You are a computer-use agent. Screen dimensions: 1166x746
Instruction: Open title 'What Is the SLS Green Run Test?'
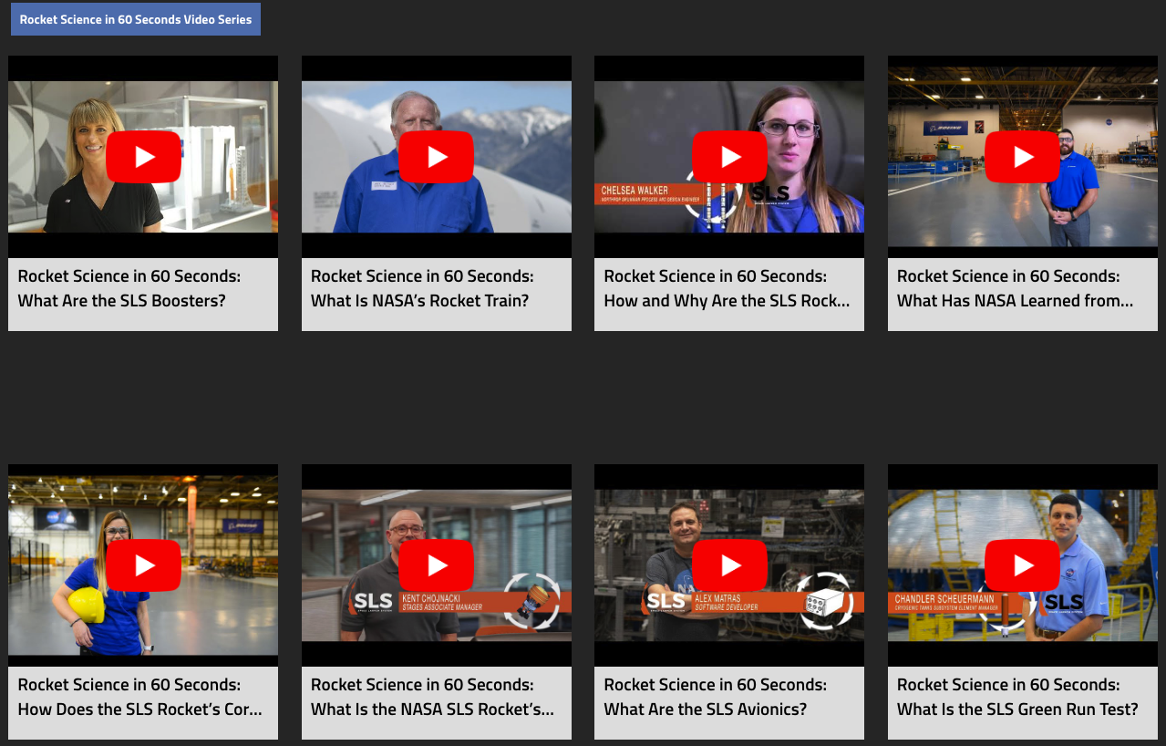(x=1016, y=698)
